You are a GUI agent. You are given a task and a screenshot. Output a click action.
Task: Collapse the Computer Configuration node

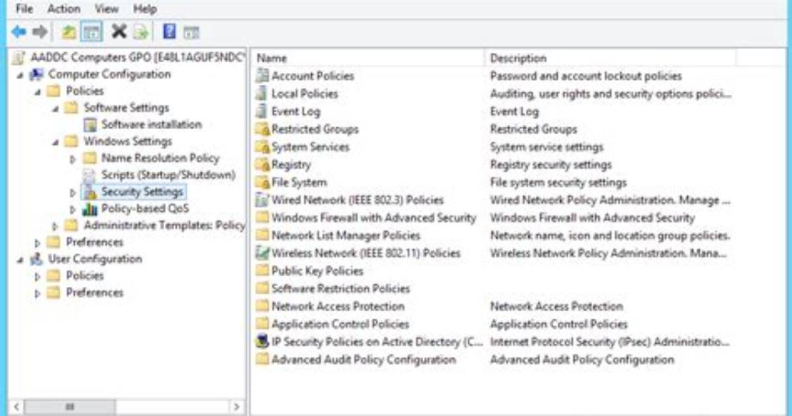click(x=21, y=76)
